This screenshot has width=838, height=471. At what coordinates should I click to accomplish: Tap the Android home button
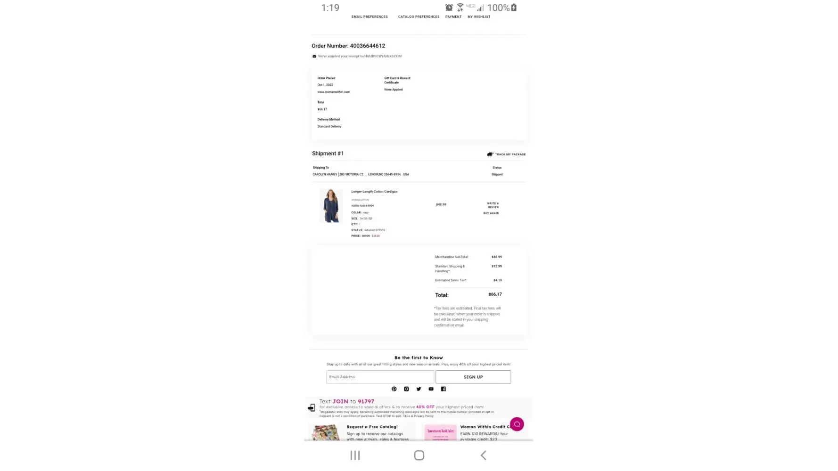(419, 455)
